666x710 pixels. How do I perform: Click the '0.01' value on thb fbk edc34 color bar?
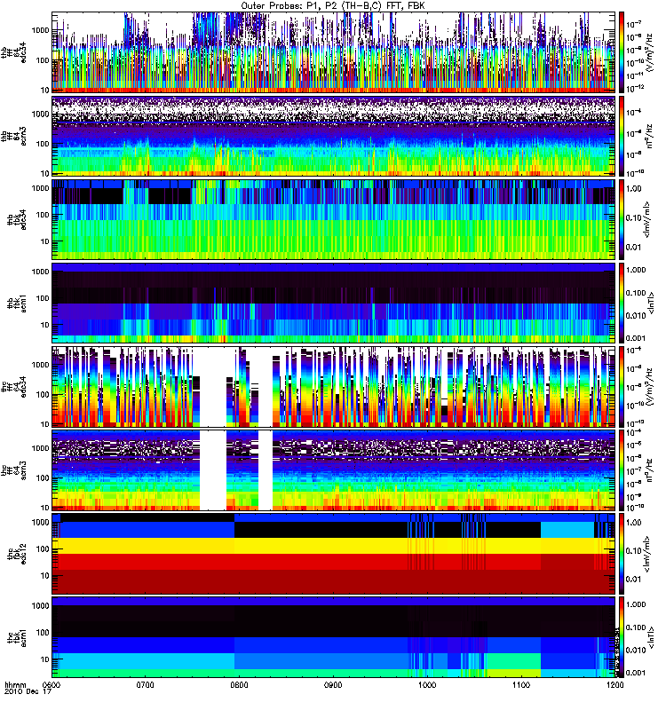(634, 248)
